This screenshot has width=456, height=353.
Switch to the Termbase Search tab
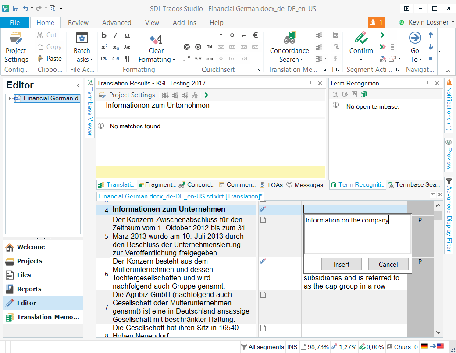pos(413,185)
